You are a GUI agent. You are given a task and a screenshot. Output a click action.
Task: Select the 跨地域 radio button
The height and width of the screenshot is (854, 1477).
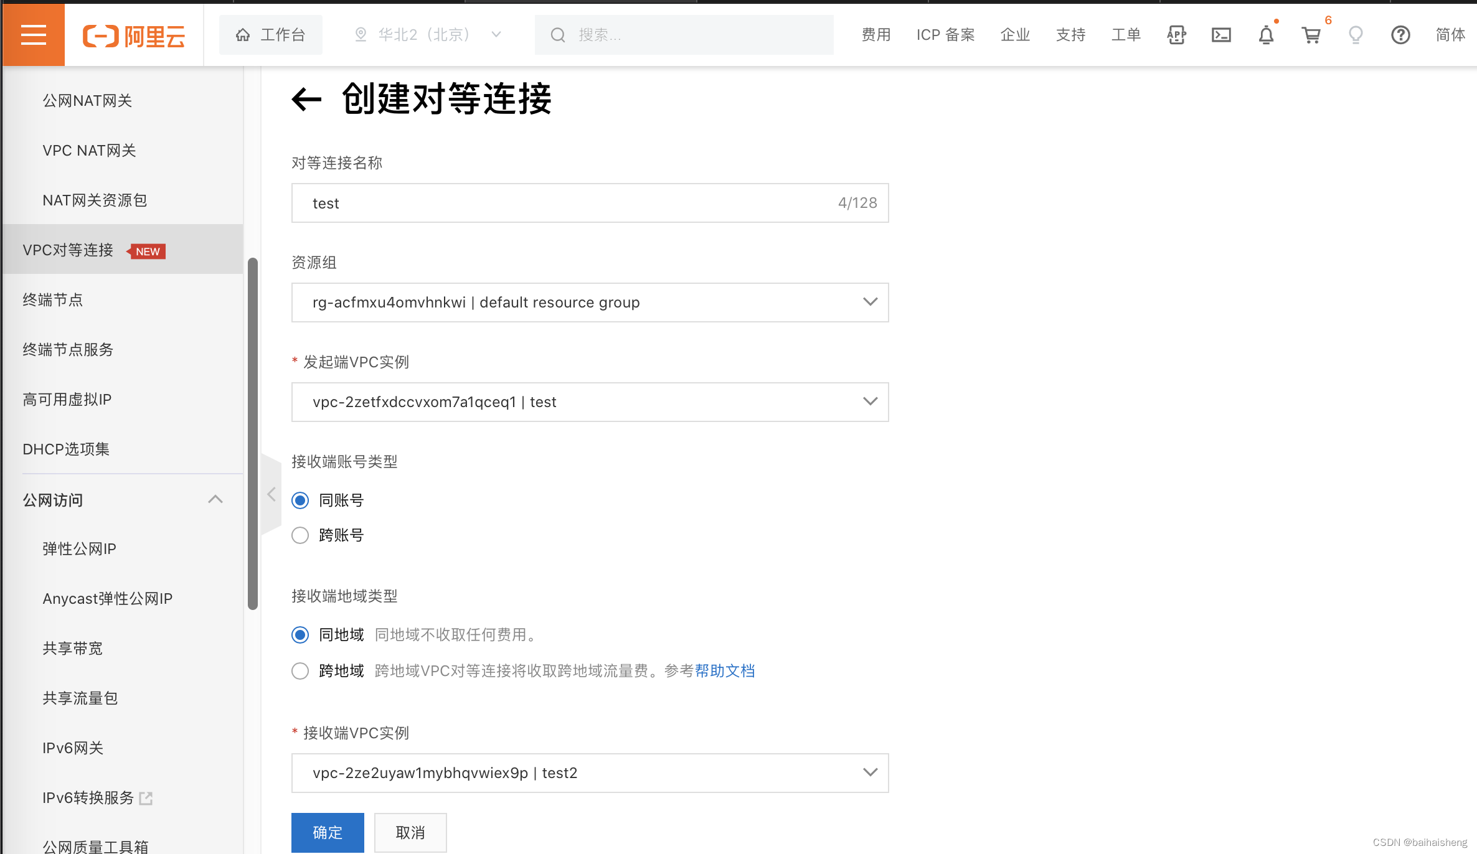tap(301, 670)
